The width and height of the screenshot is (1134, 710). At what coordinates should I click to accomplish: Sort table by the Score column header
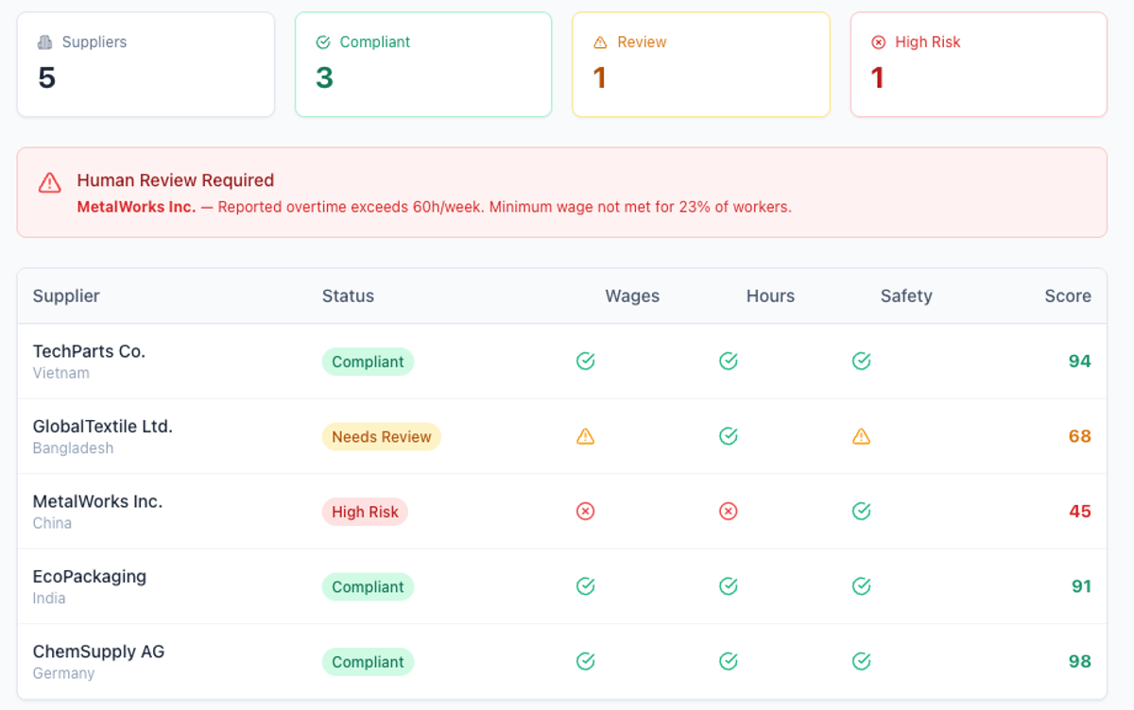click(x=1067, y=296)
